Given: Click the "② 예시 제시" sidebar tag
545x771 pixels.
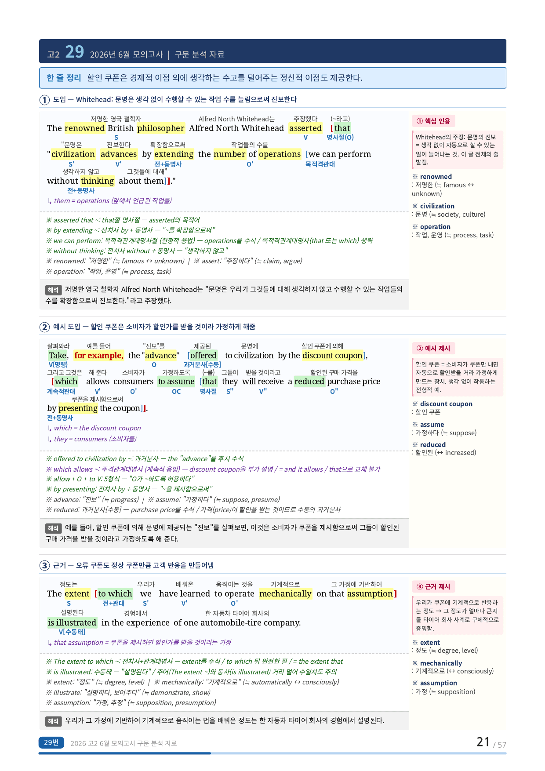Looking at the screenshot, I should (433, 348).
